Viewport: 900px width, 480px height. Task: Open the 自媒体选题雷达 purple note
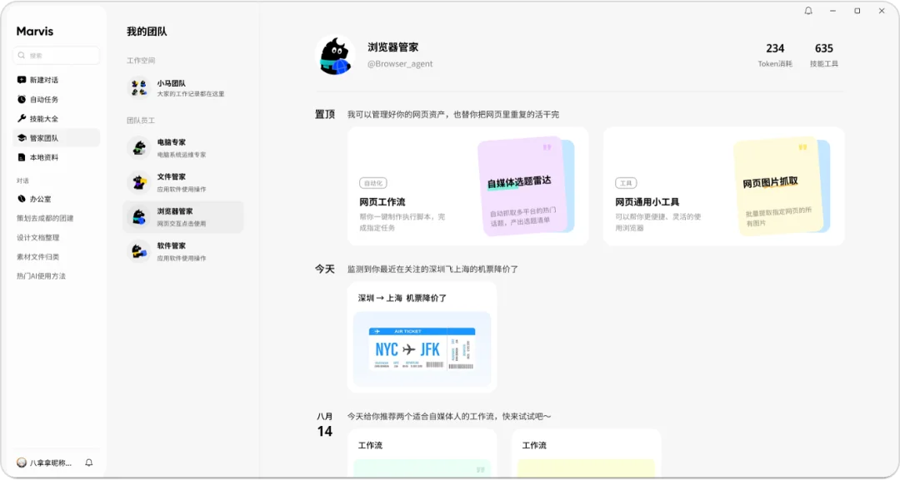pos(522,186)
